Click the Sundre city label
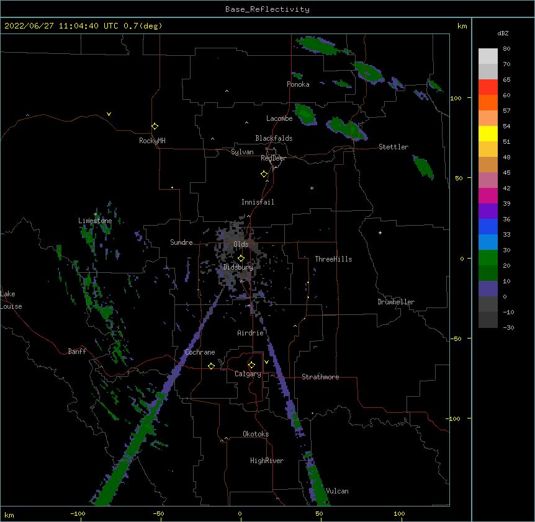 coord(181,242)
